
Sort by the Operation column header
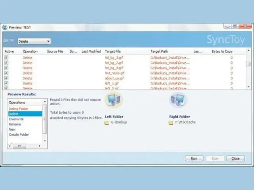pyautogui.click(x=30, y=51)
